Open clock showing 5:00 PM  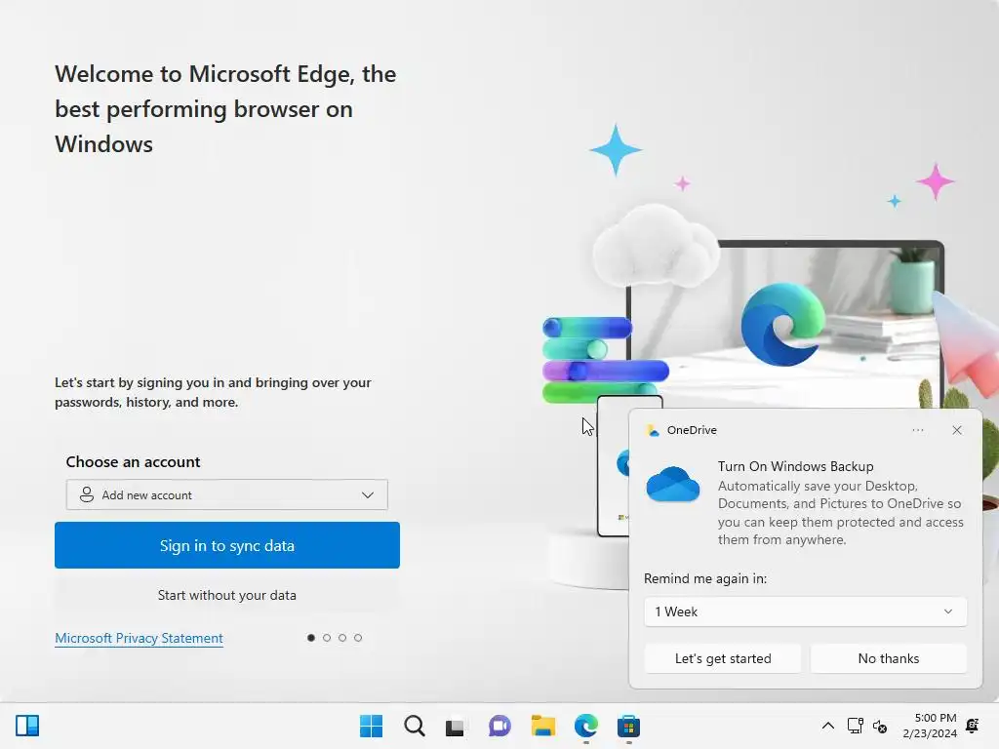(930, 726)
